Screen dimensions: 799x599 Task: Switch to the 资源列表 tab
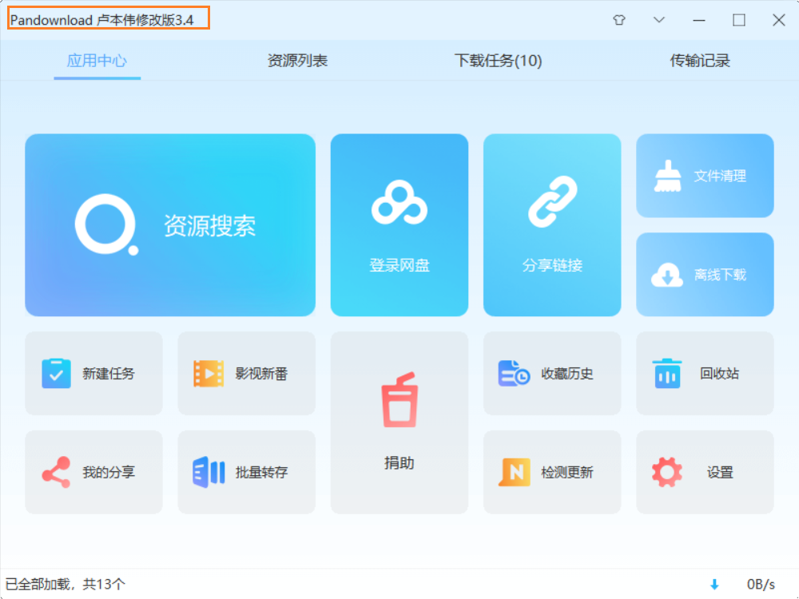(x=297, y=61)
